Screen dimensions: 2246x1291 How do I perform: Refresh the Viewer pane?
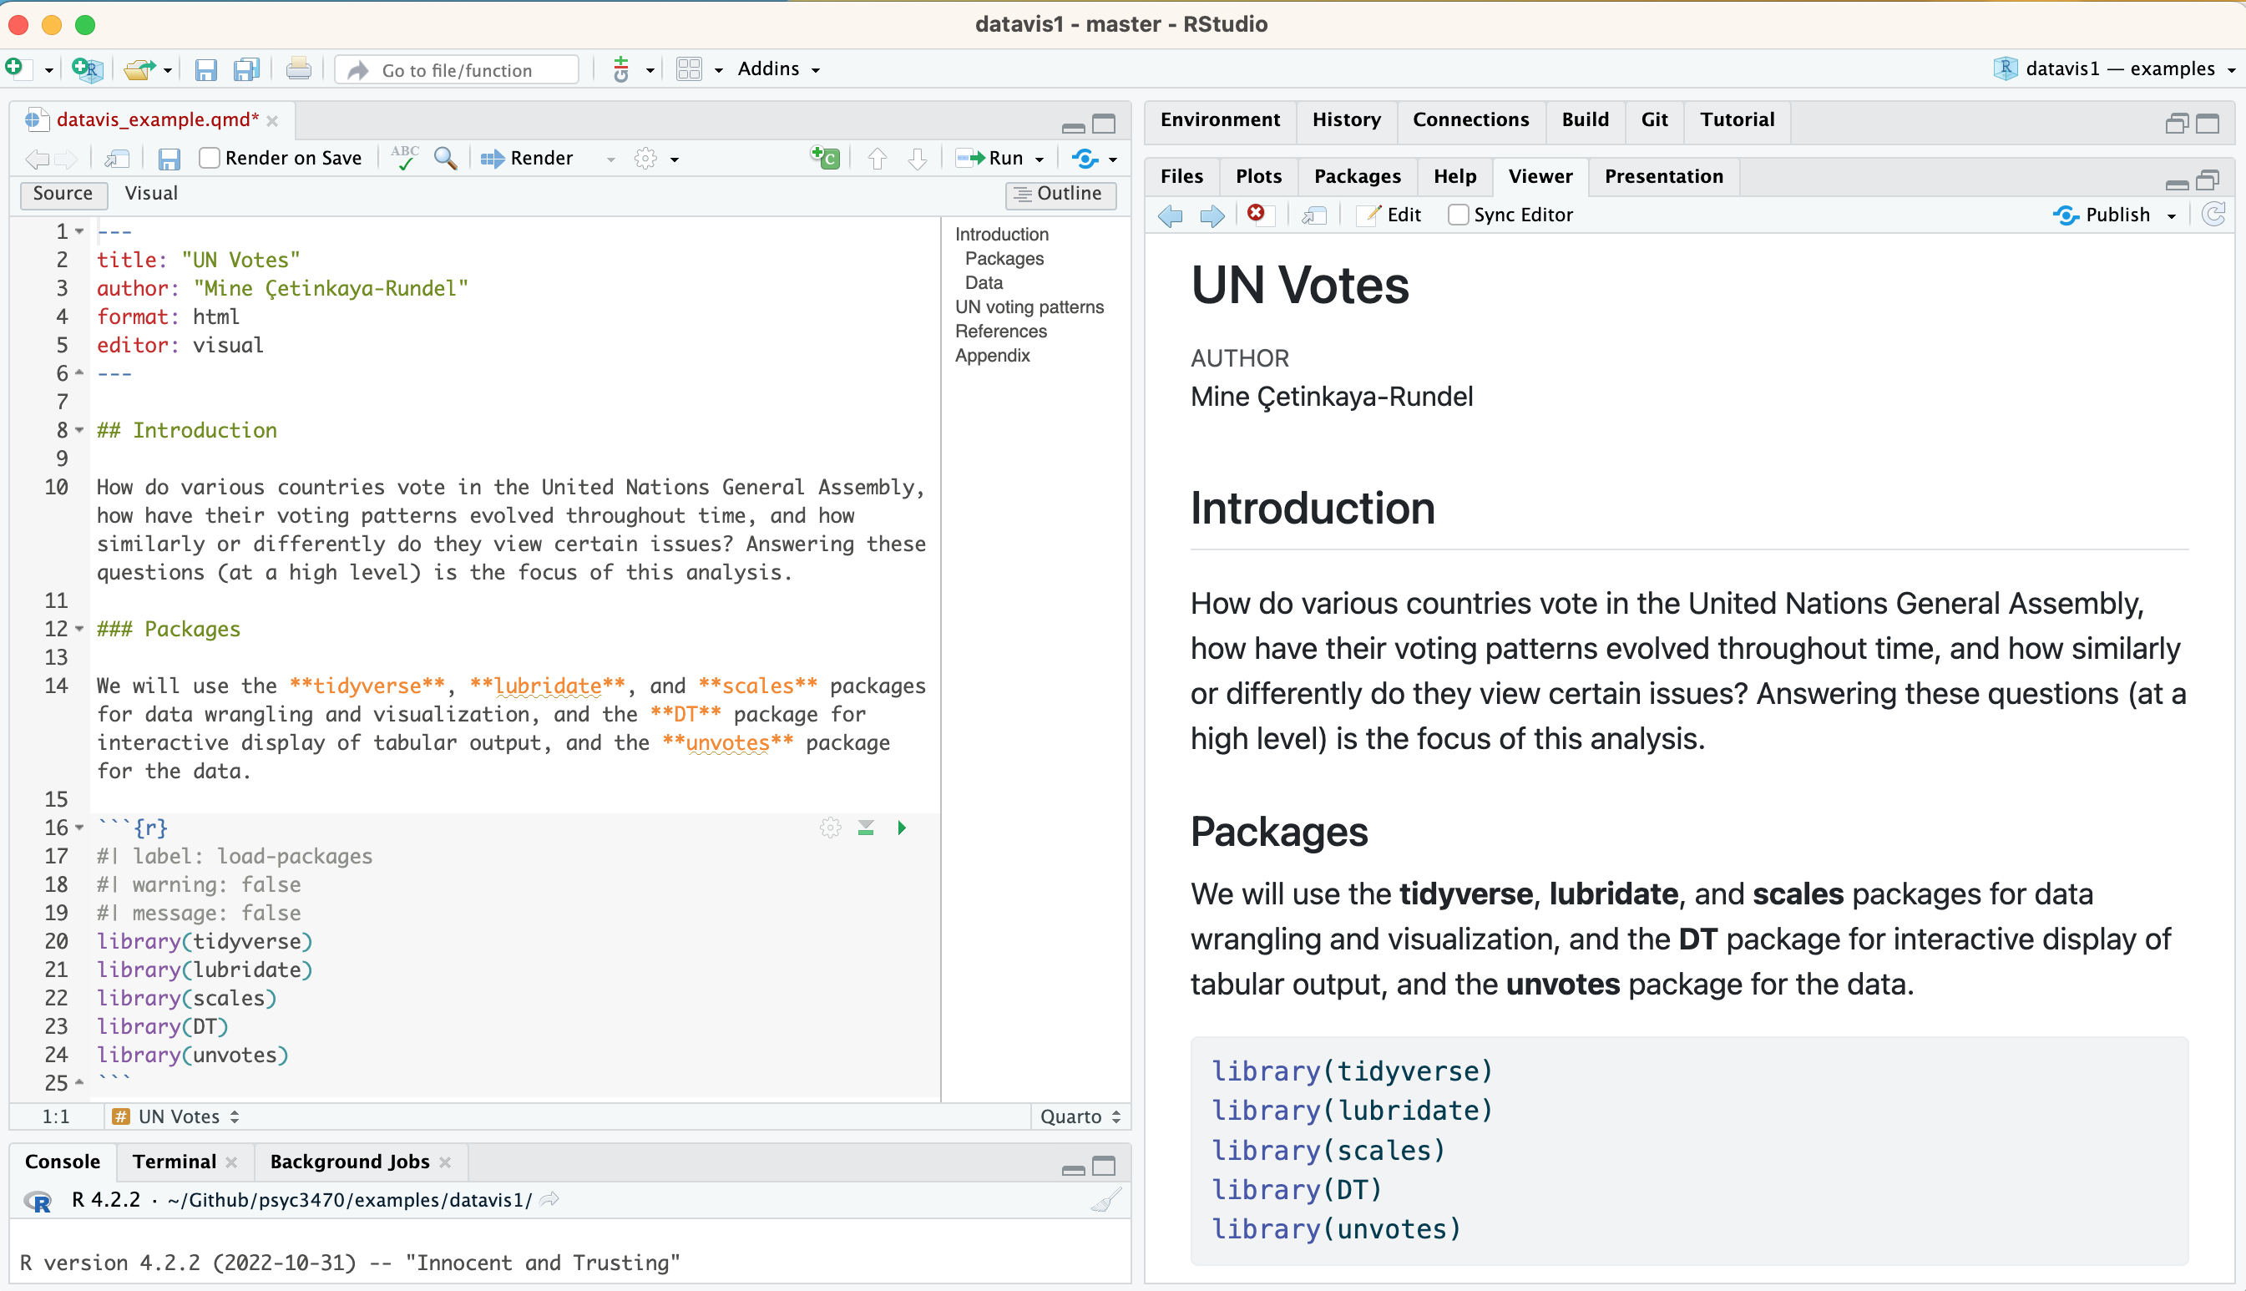coord(2213,215)
